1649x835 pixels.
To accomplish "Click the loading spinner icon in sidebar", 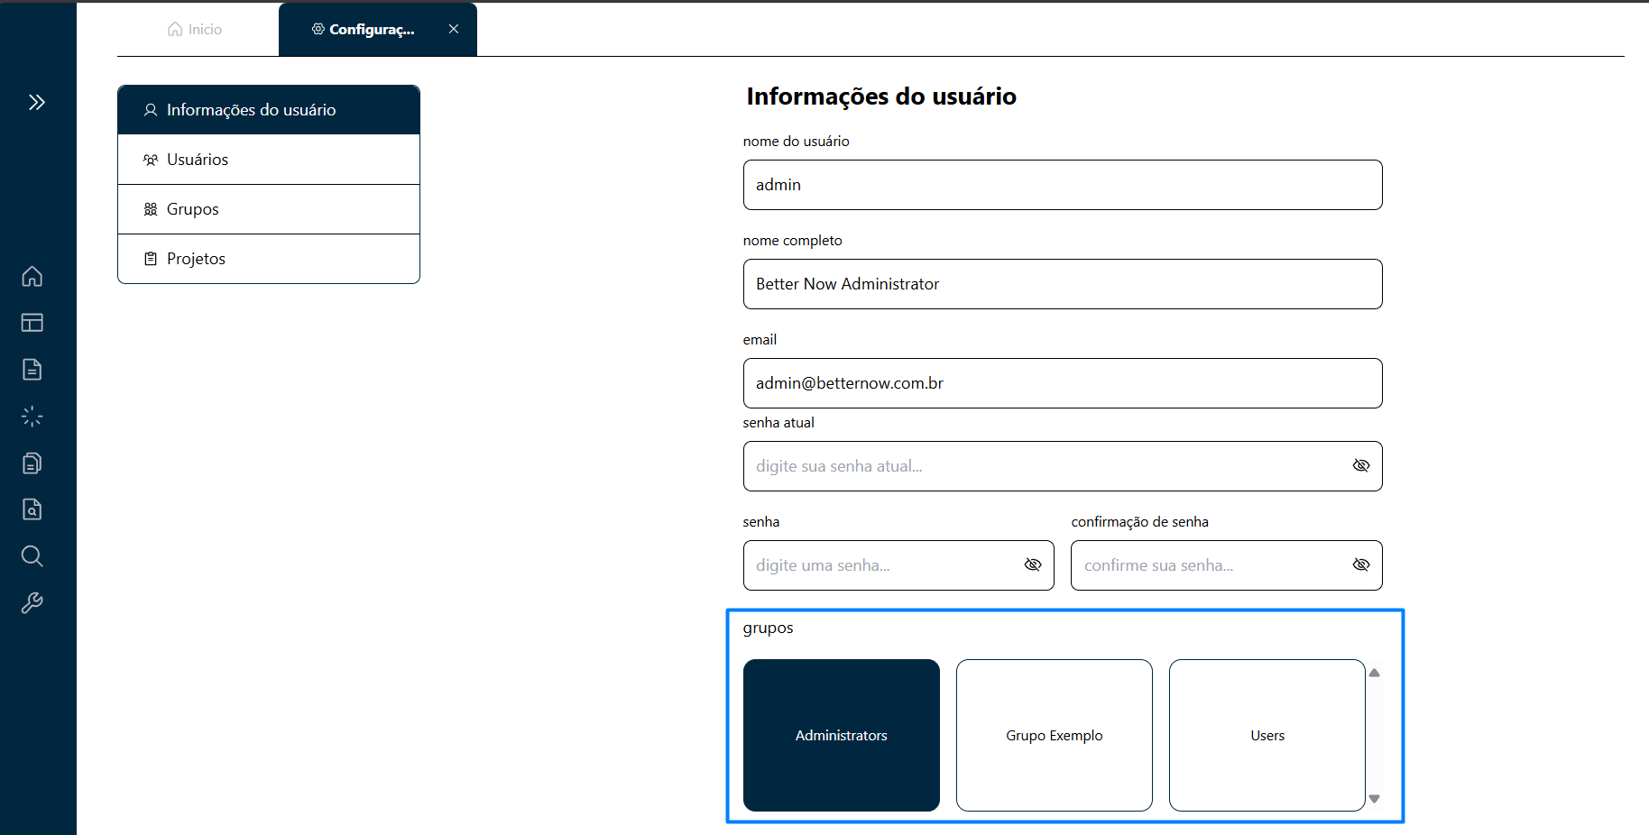I will click(32, 417).
